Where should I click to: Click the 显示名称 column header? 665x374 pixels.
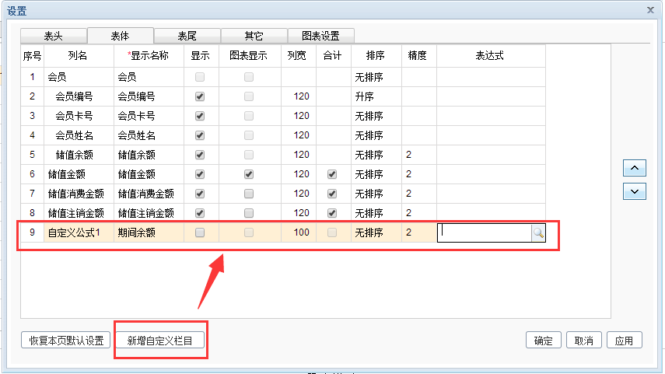[x=149, y=55]
